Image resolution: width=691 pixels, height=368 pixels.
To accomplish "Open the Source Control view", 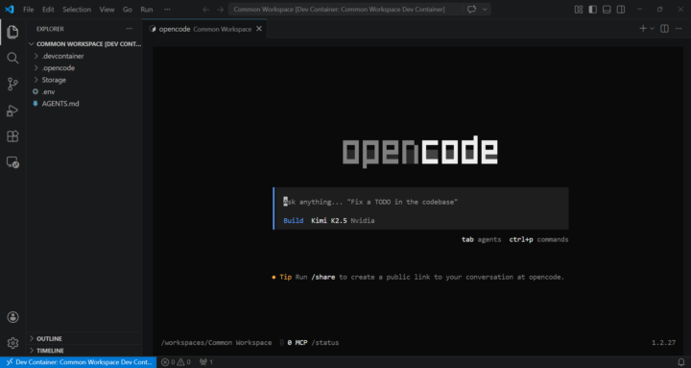I will (12, 84).
